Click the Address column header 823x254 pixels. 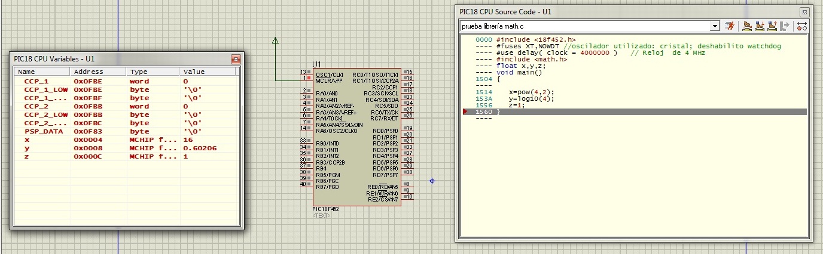(98, 72)
